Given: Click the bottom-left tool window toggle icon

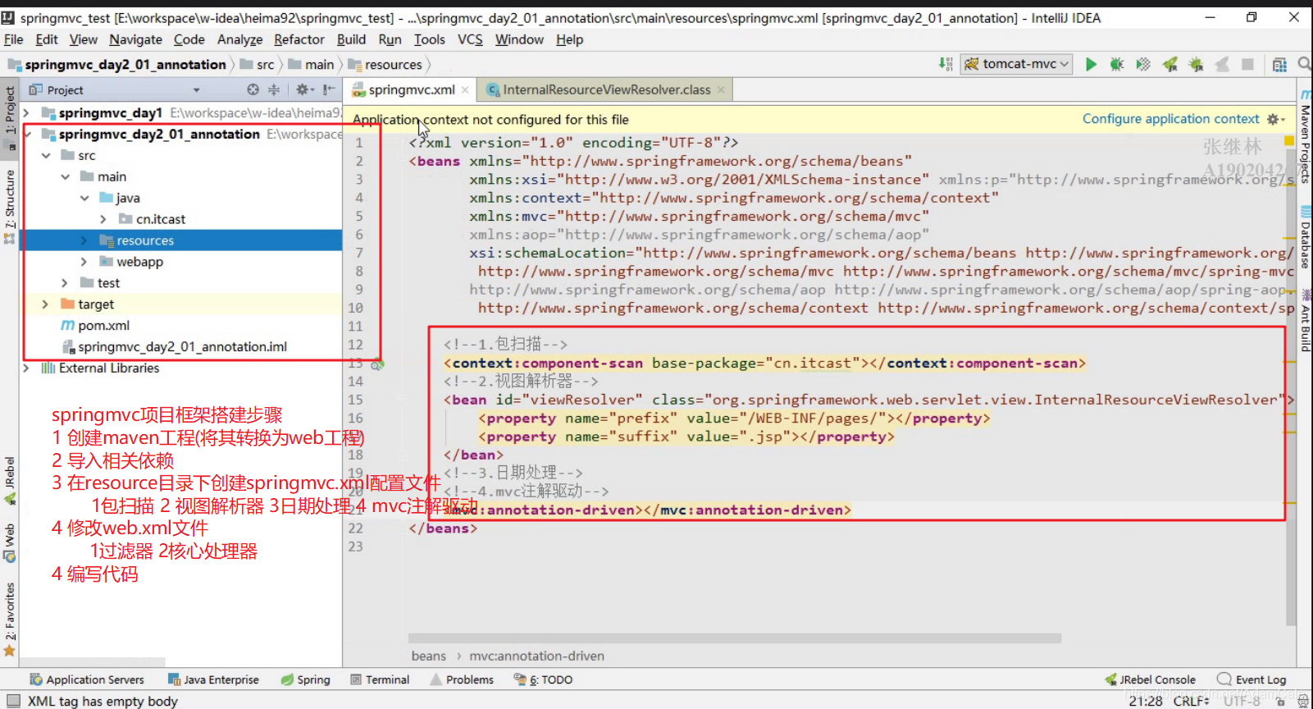Looking at the screenshot, I should (x=13, y=701).
